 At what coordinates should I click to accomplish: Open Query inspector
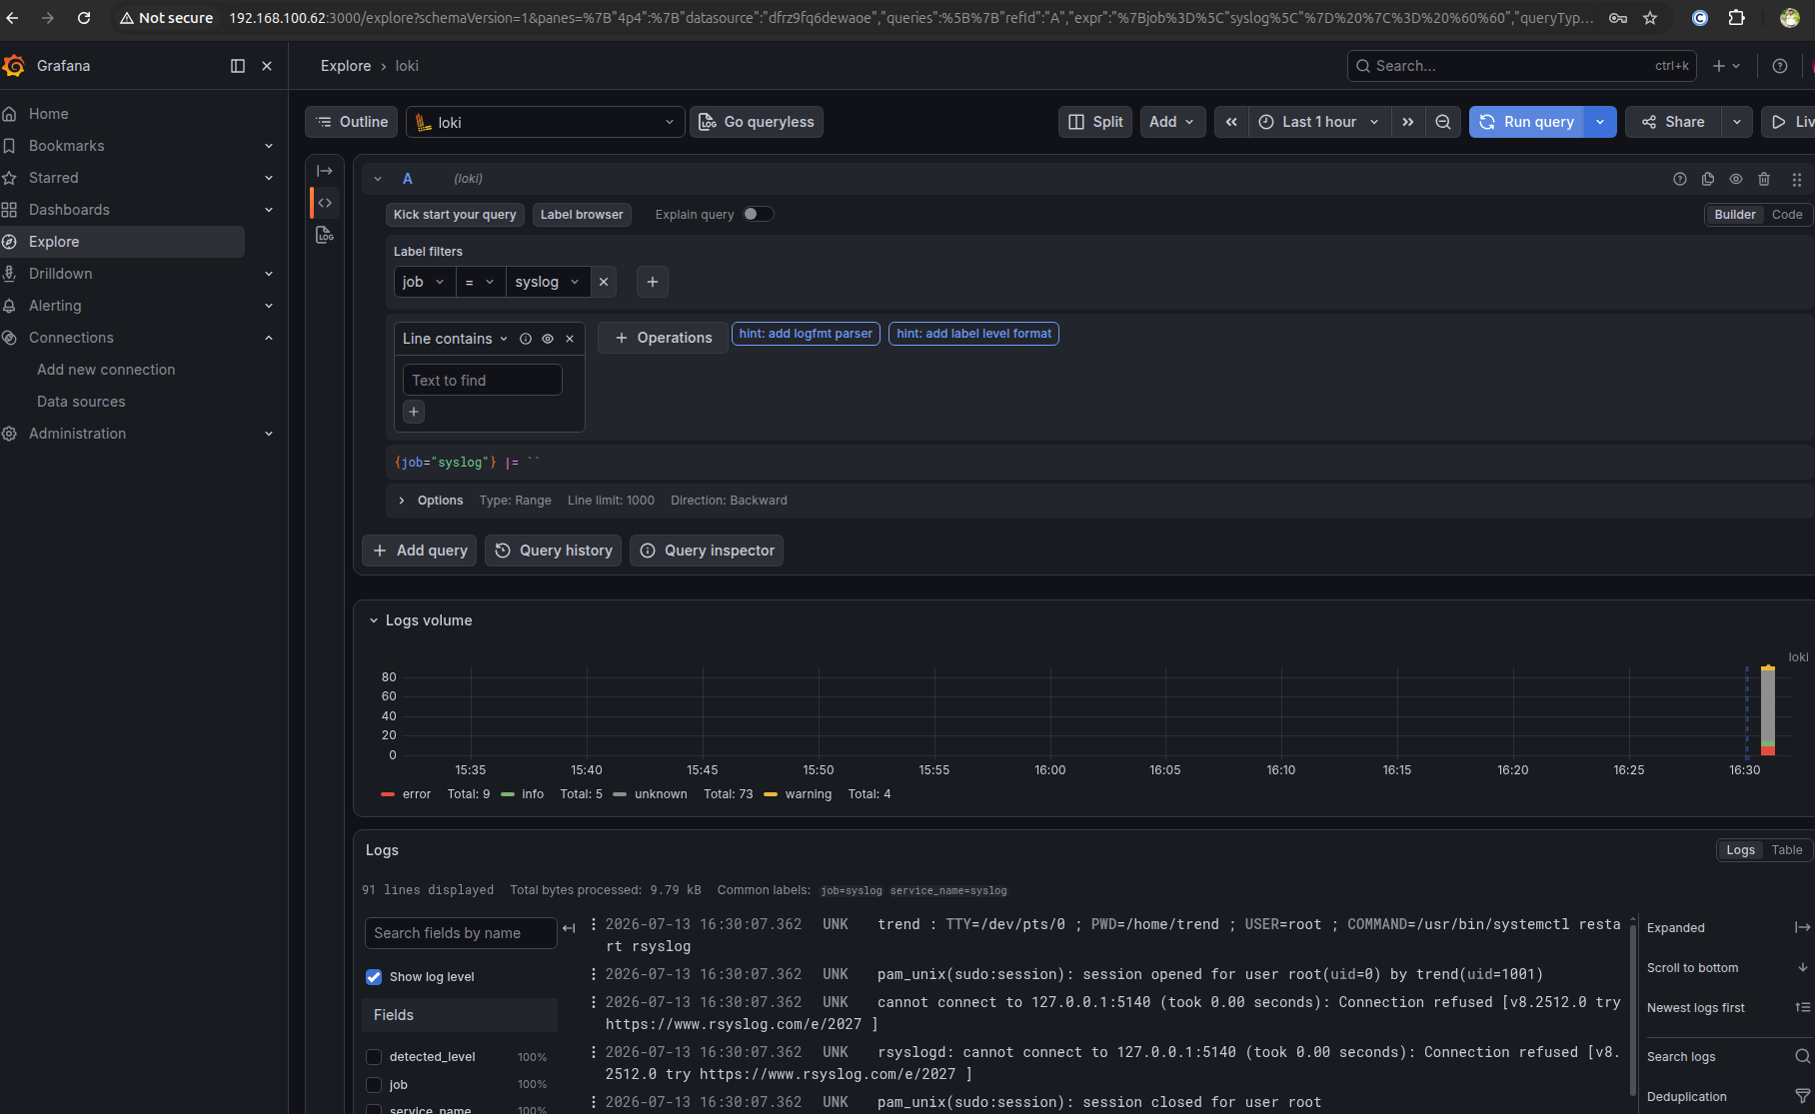[707, 551]
